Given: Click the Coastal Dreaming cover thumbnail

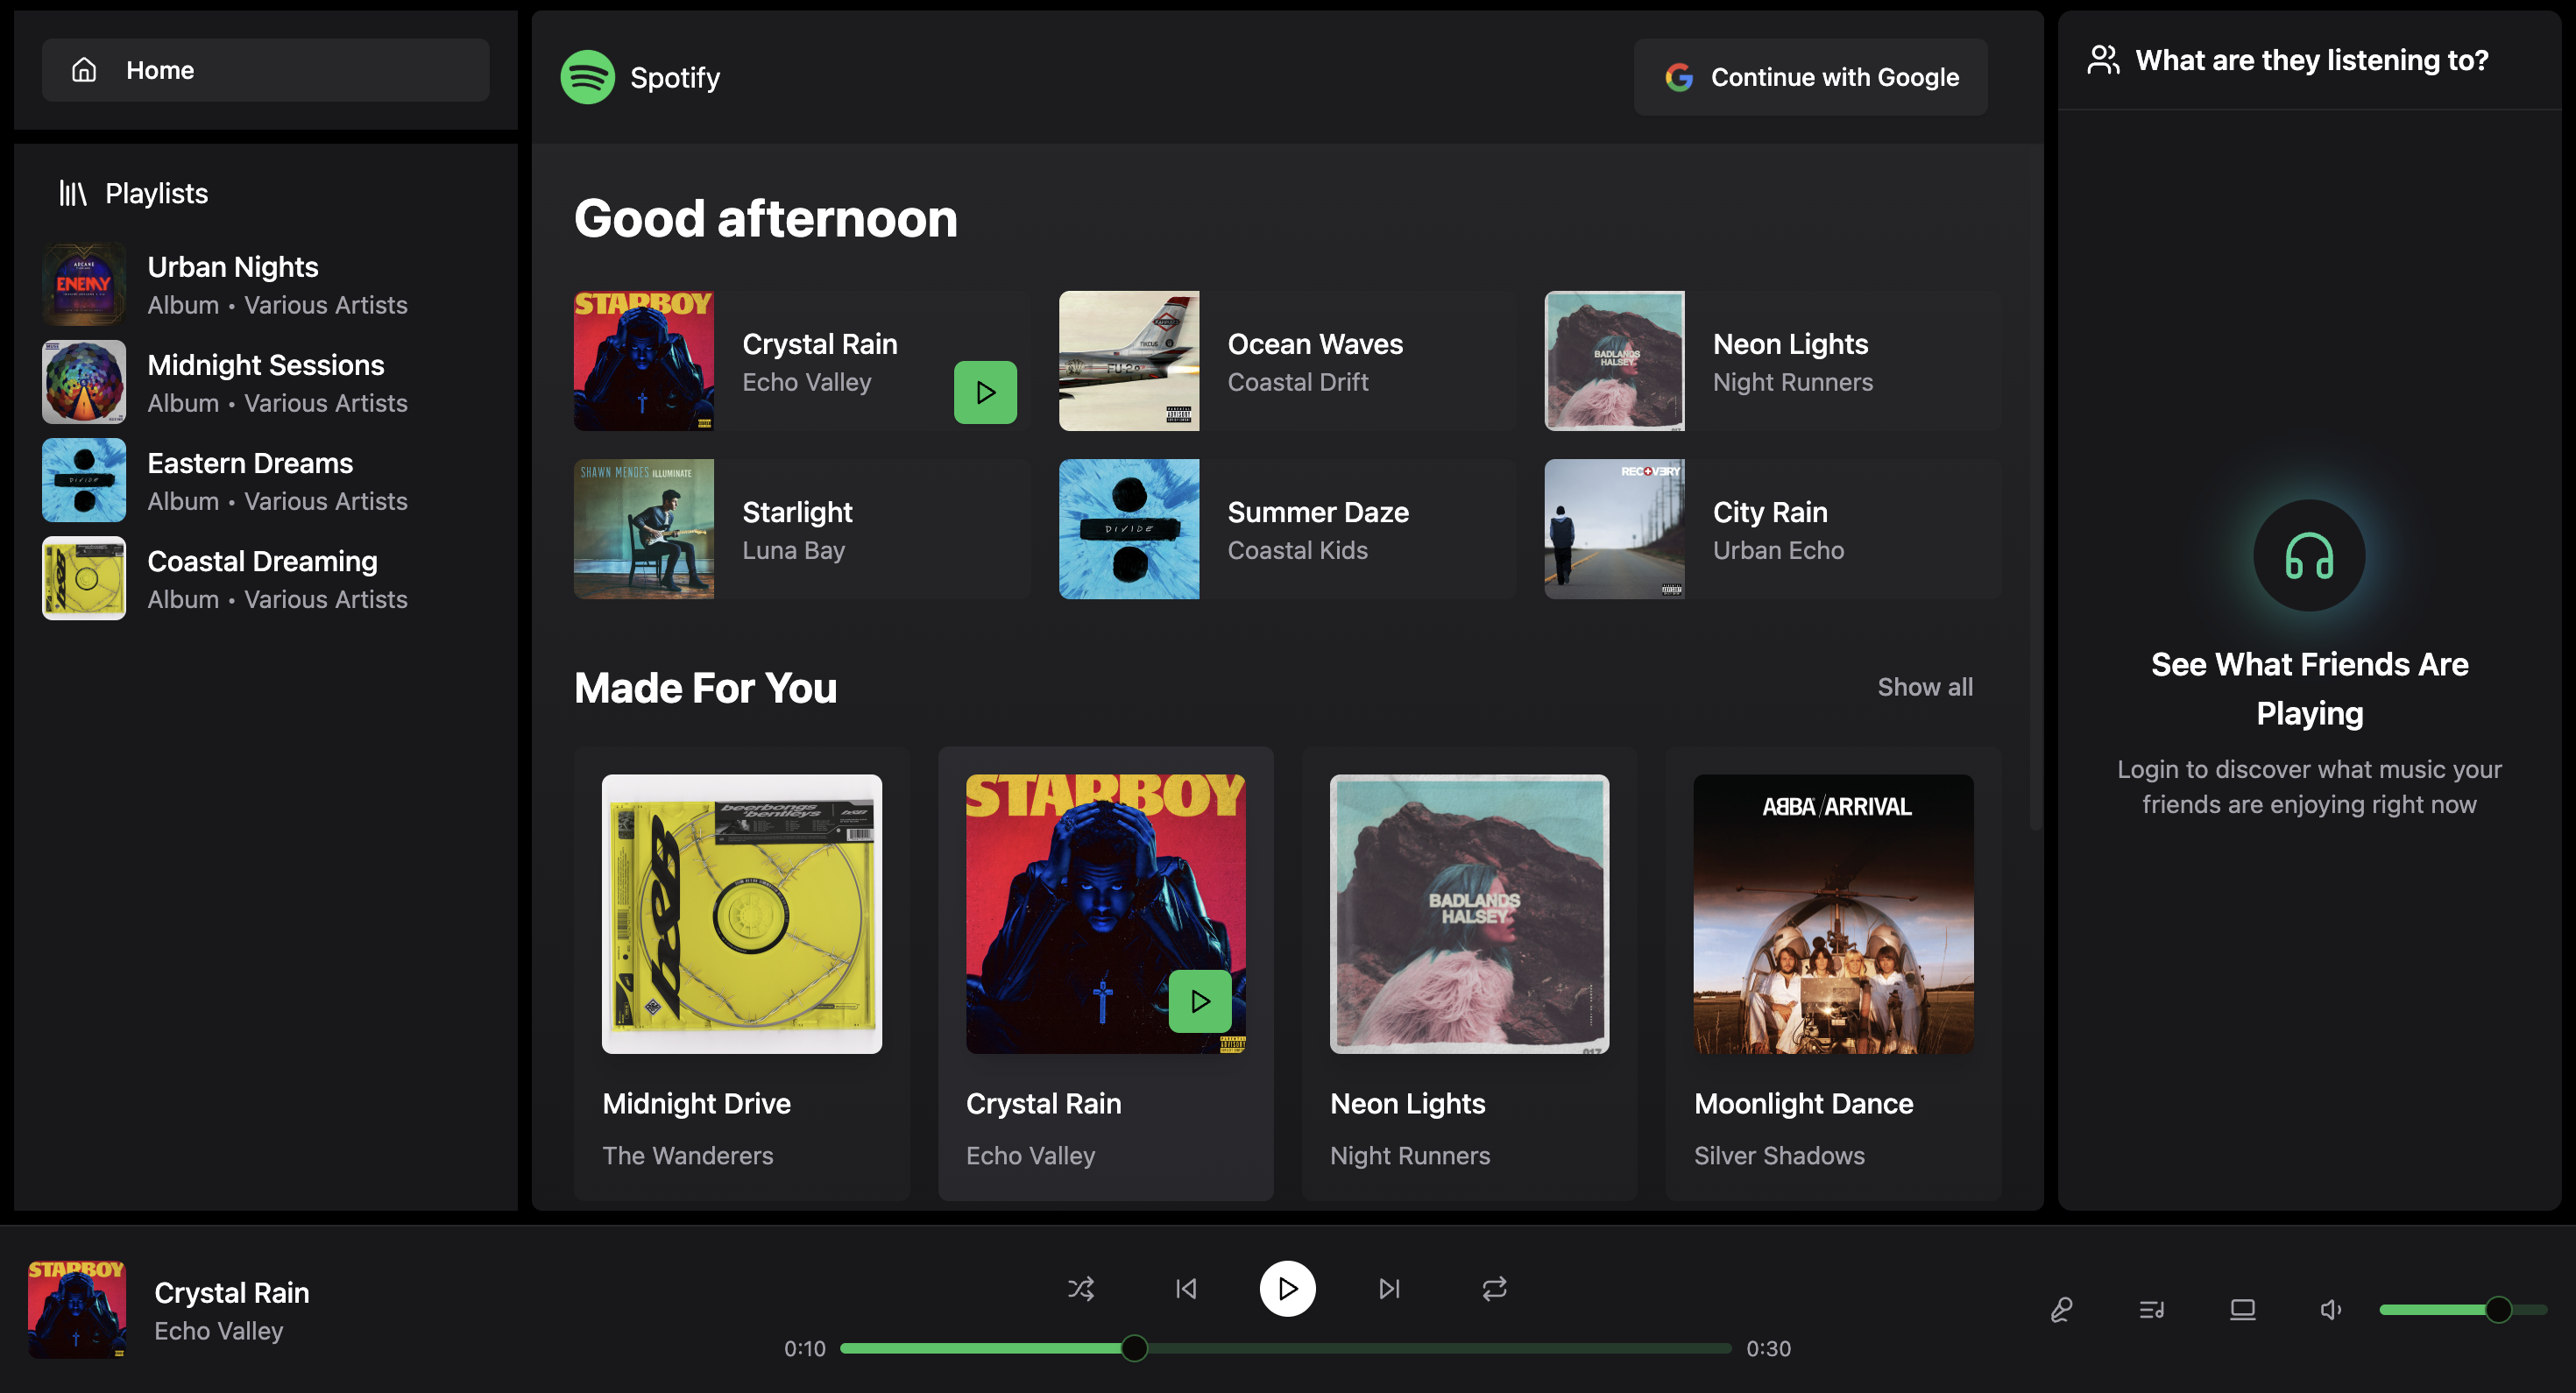Looking at the screenshot, I should click(84, 578).
